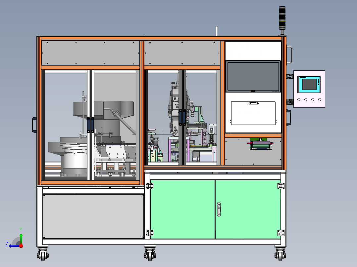Select the lower-right hinge of green cabinet
Image resolution: width=357 pixels, height=267 pixels.
[281, 233]
